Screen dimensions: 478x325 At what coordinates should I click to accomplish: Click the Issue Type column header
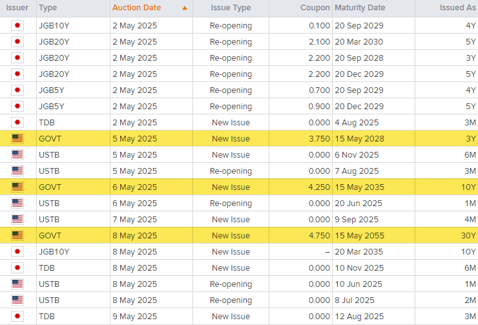coord(231,8)
